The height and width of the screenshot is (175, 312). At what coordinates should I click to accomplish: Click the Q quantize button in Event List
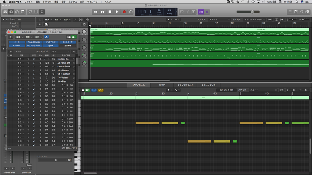(74, 51)
